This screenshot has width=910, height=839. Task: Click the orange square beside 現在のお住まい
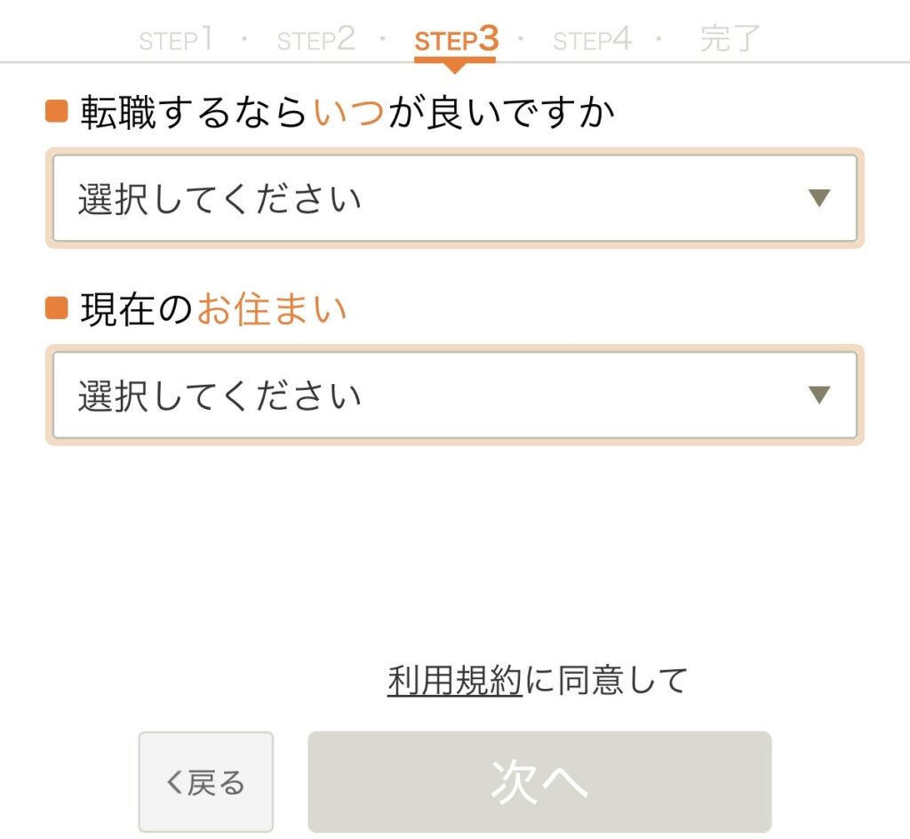pos(57,308)
